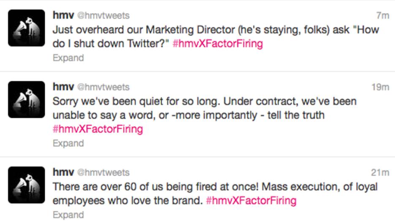
Task: Click hmv avatar on the 7m tweet
Action: pyautogui.click(x=26, y=28)
